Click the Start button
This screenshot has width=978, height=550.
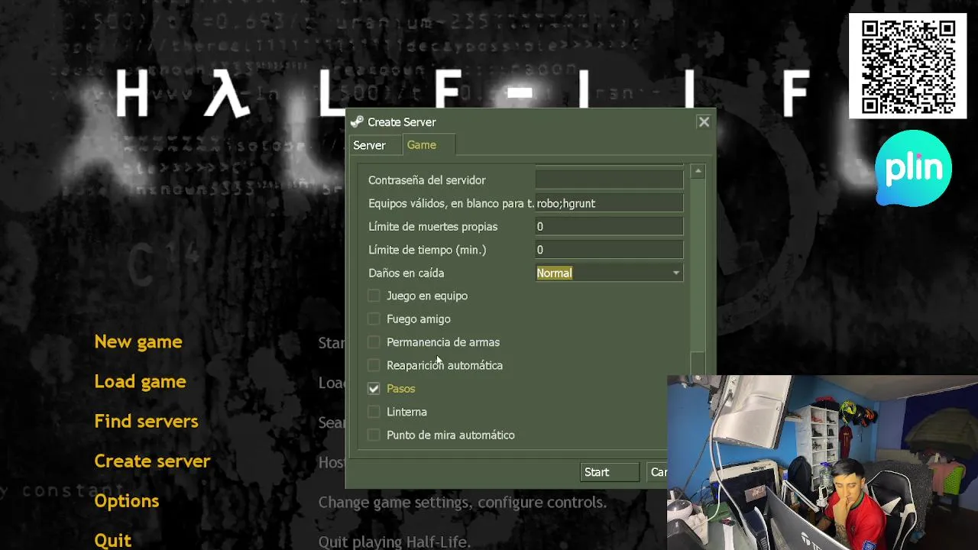pos(609,472)
